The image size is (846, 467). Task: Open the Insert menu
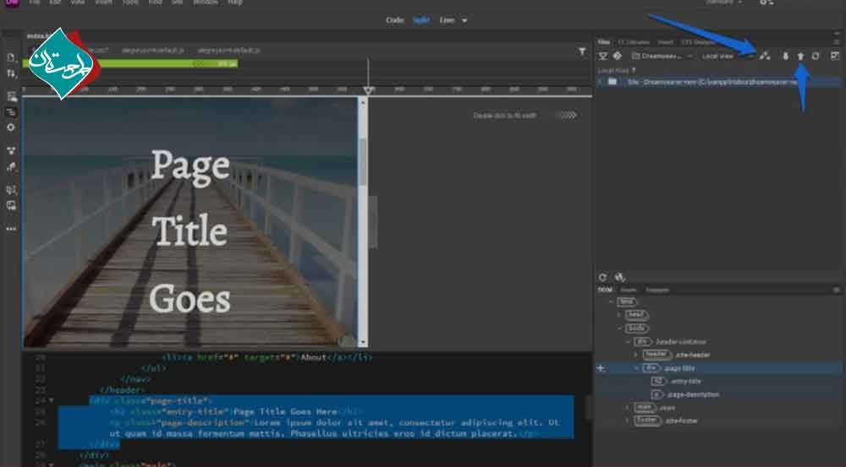(103, 3)
